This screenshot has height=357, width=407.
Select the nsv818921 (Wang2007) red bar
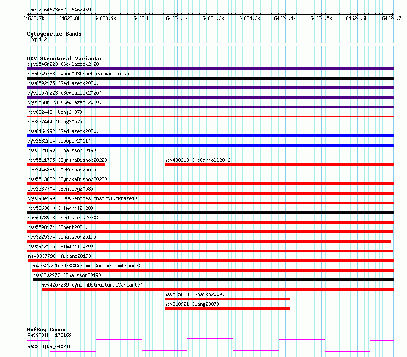click(x=227, y=309)
